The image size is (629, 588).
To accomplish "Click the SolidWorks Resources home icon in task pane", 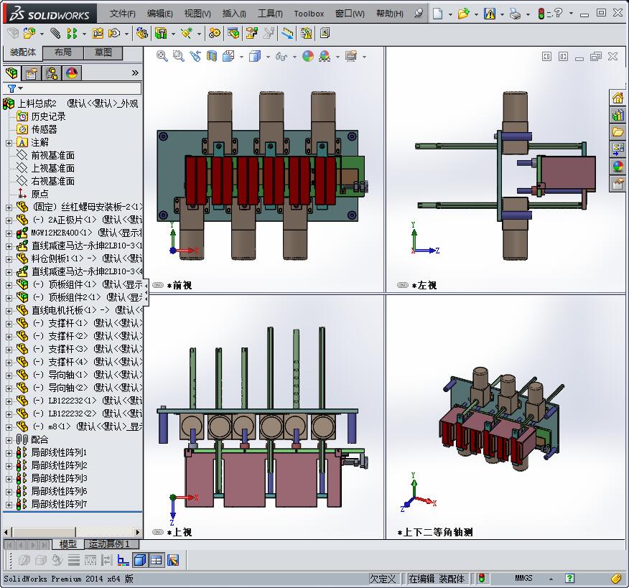I will click(x=618, y=98).
